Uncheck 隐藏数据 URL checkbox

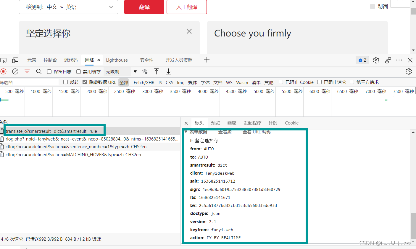point(85,82)
